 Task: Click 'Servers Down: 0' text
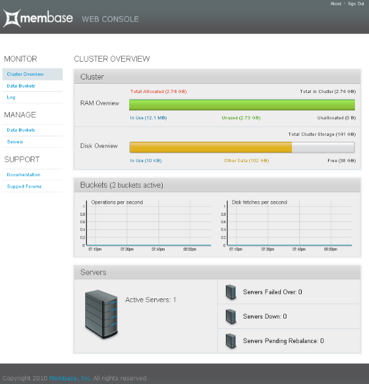tap(265, 316)
